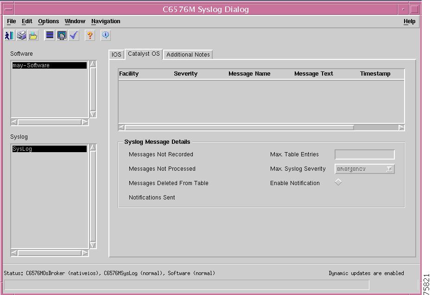This screenshot has width=431, height=295.
Task: Click the 'Messages Not Recorded' label
Action: [x=161, y=154]
